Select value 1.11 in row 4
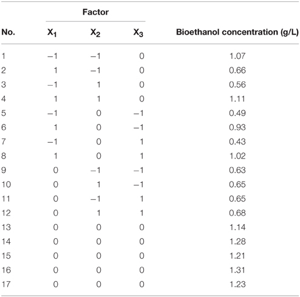300x297 pixels. pyautogui.click(x=237, y=99)
